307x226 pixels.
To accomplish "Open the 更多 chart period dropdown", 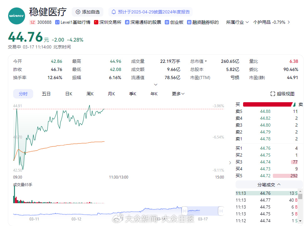I will (178, 94).
